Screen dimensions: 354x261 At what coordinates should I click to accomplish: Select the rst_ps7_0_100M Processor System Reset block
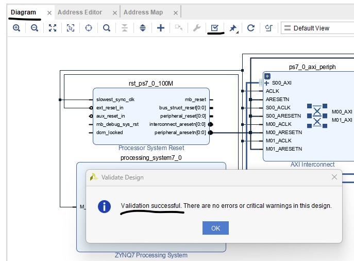click(151, 116)
